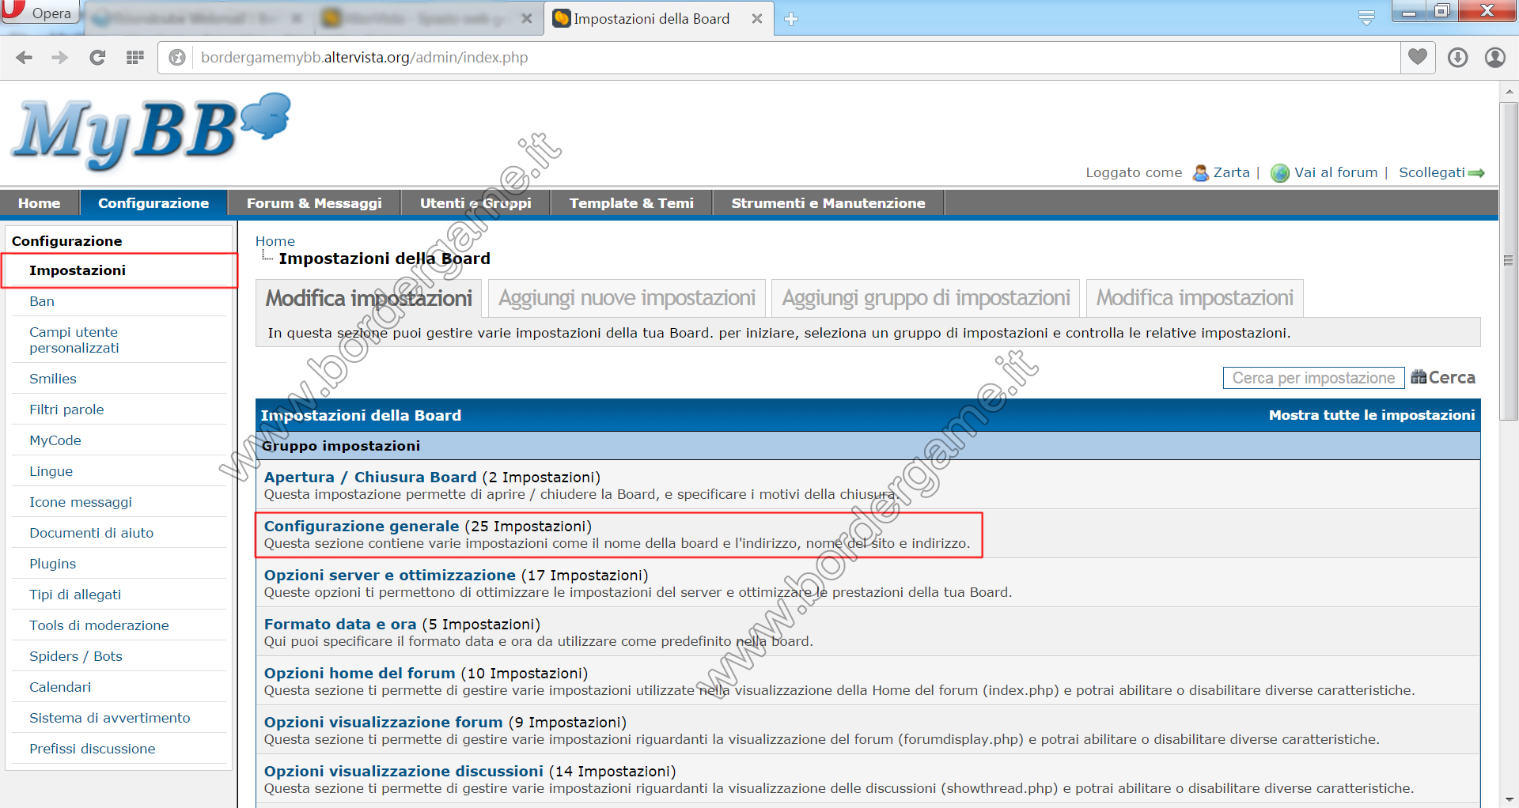Switch to Aggiungi nuove impostazioni tab
The width and height of the screenshot is (1519, 808).
point(627,298)
